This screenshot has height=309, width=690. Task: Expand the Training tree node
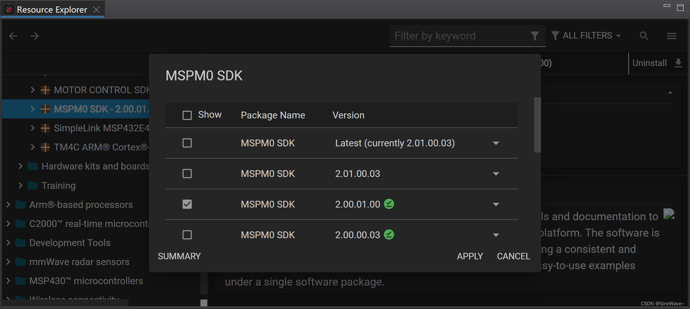click(x=20, y=185)
